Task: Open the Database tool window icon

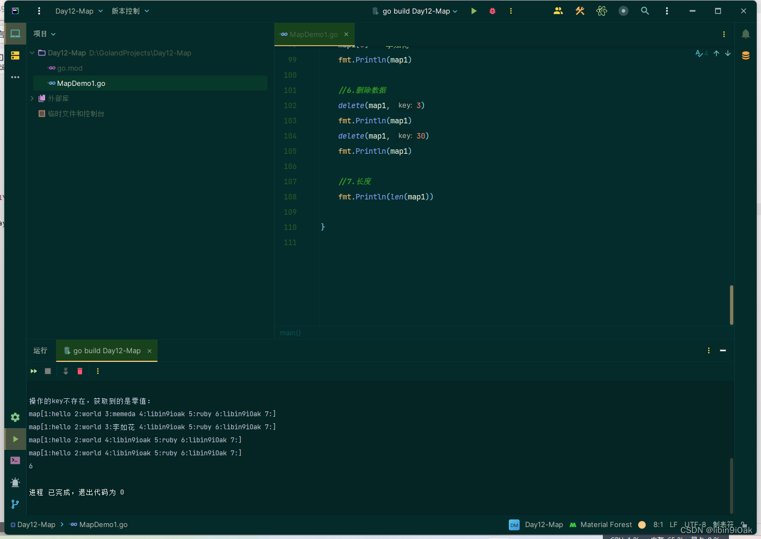Action: click(746, 55)
